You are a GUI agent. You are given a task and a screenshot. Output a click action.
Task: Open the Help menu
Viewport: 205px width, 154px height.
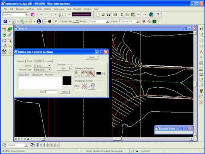point(96,9)
